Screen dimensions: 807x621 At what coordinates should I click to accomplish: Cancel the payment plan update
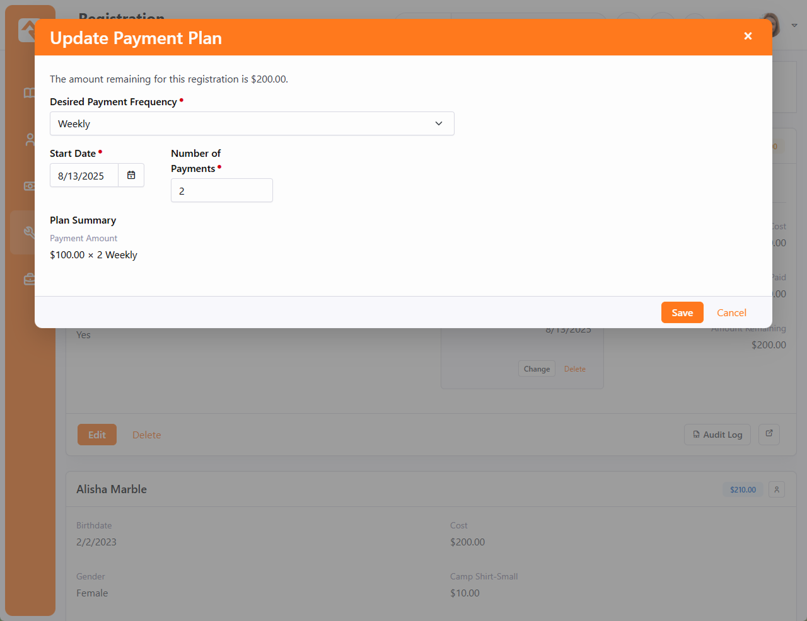click(x=731, y=312)
